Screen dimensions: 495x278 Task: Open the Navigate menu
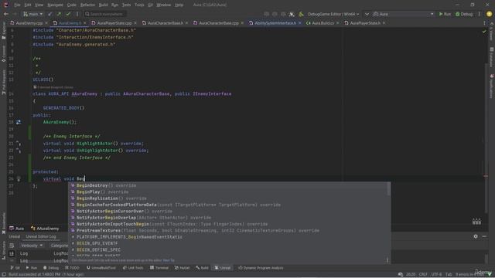pos(55,5)
